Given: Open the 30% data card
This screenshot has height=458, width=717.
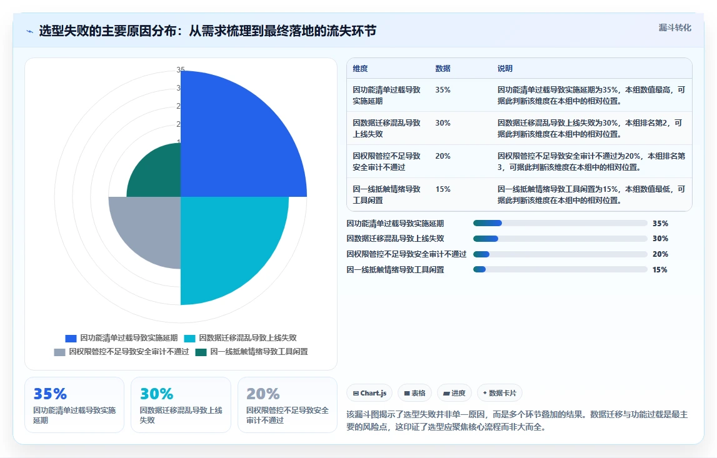Looking at the screenshot, I should tap(181, 405).
